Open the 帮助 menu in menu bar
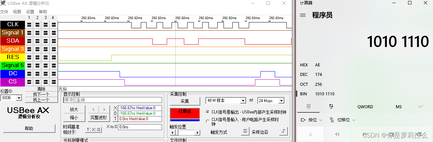Image resolution: width=433 pixels, height=142 pixels. [43, 12]
